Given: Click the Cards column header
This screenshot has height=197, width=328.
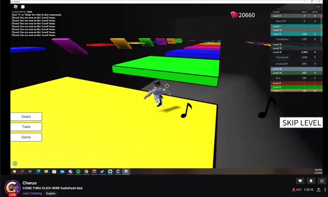Looking at the screenshot, I should click(x=315, y=12).
